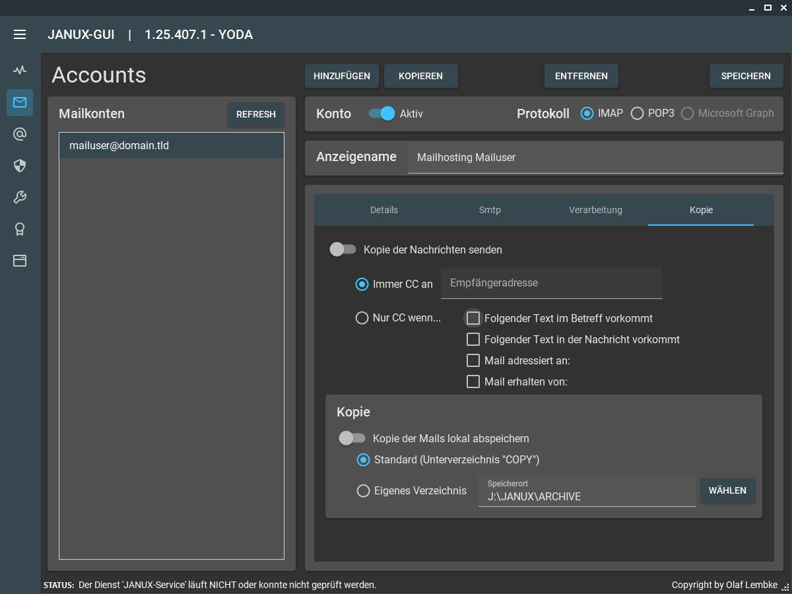Open the shield security sidebar icon
Image resolution: width=792 pixels, height=594 pixels.
(20, 166)
